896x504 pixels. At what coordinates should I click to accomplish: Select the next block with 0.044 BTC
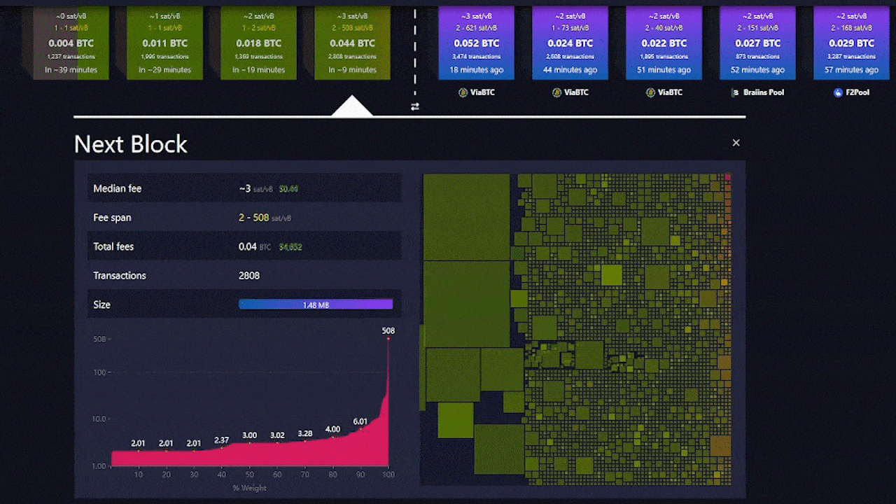(x=352, y=43)
